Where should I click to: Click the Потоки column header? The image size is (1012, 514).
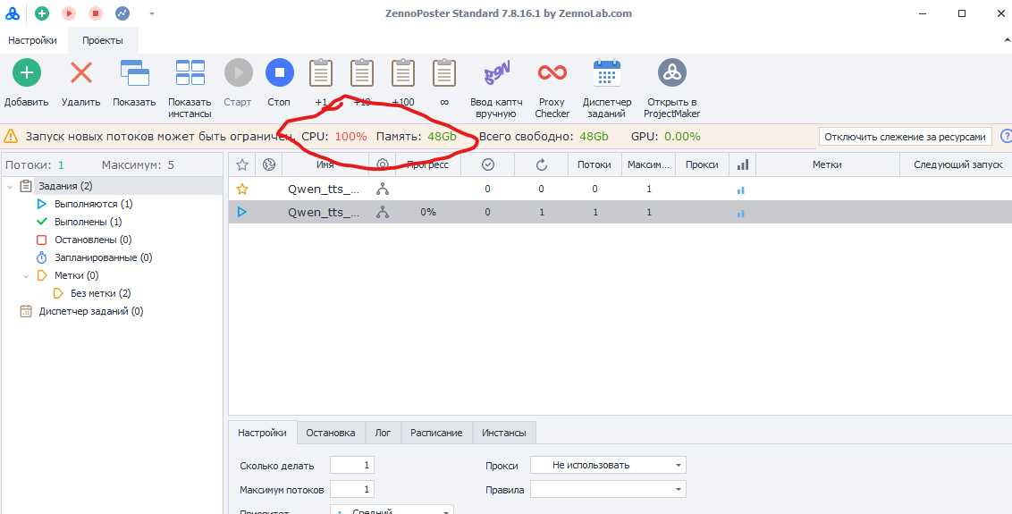coord(595,164)
